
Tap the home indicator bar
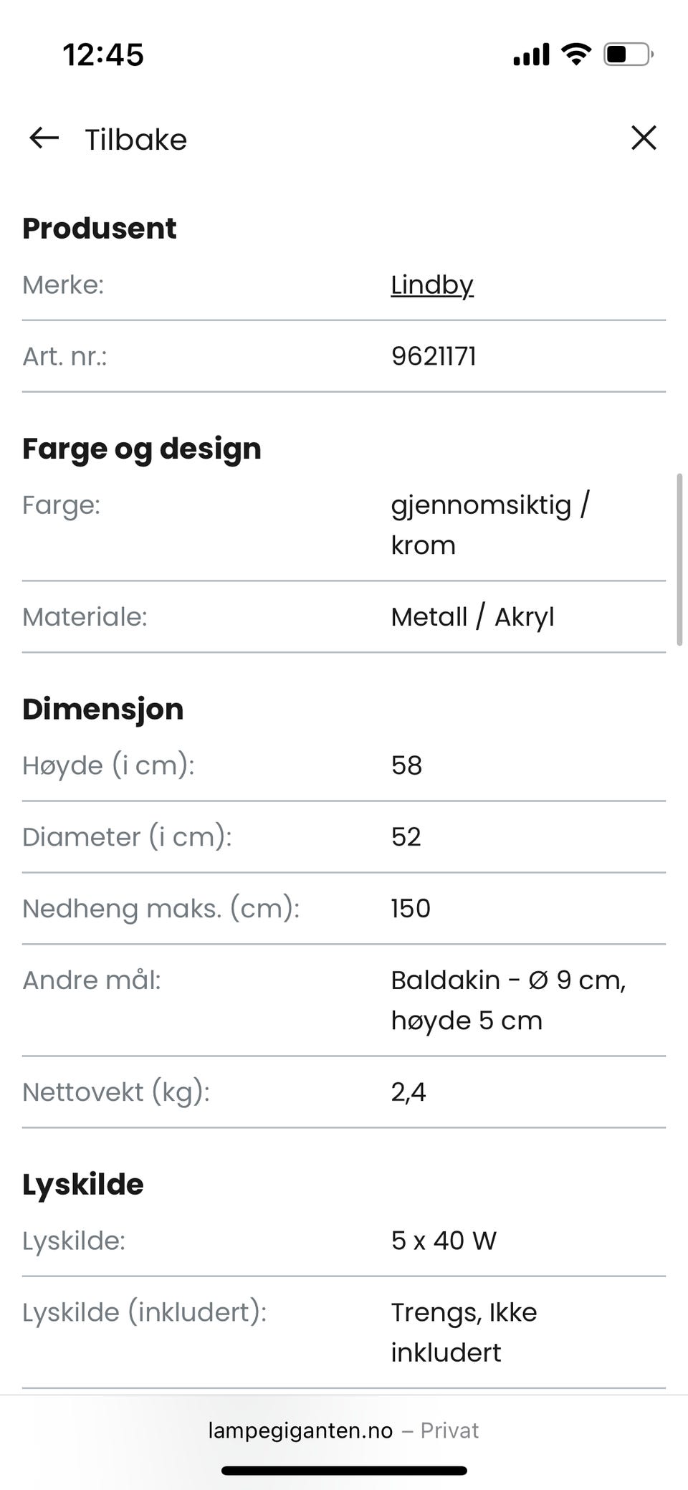click(x=344, y=1471)
